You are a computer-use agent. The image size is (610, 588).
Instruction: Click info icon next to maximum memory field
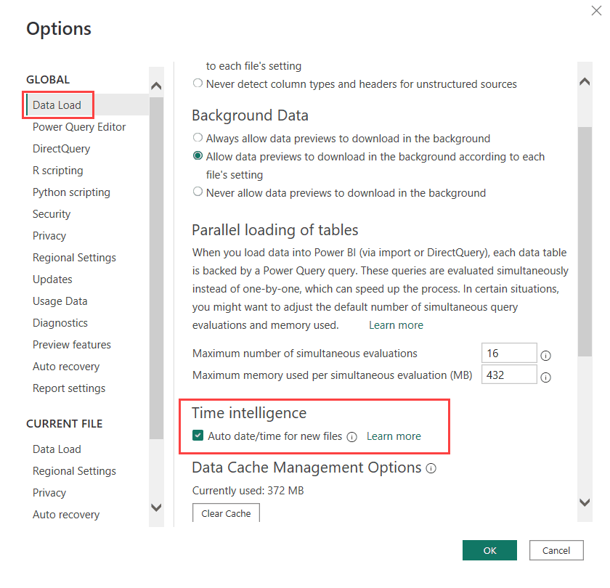tap(545, 377)
